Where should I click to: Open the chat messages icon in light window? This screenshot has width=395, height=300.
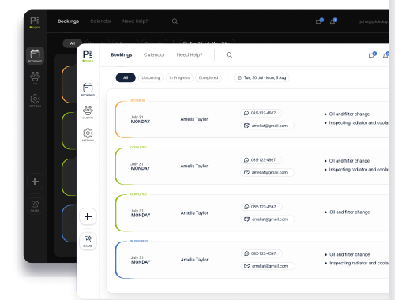(372, 55)
